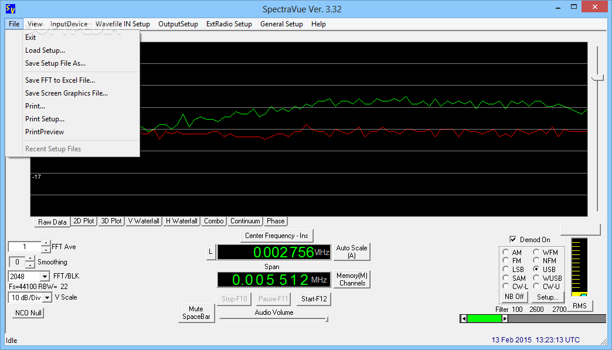Viewport: 612px width, 350px height.
Task: Open the FFT/BLK size dropdown
Action: [45, 276]
